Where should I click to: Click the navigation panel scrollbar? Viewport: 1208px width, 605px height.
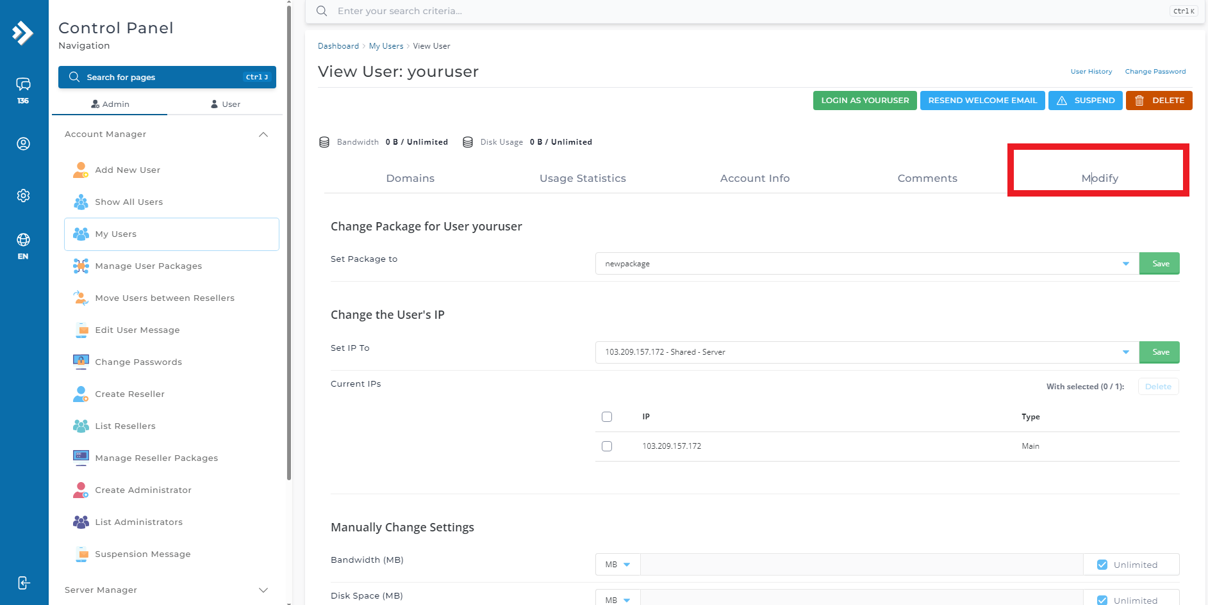coord(289,242)
